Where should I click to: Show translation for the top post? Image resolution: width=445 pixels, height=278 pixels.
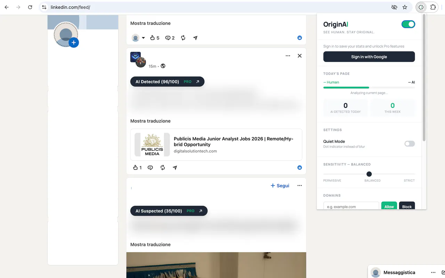[151, 23]
